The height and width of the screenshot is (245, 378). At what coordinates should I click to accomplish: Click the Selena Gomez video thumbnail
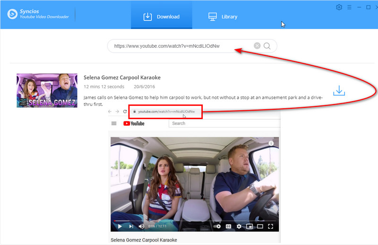click(47, 90)
